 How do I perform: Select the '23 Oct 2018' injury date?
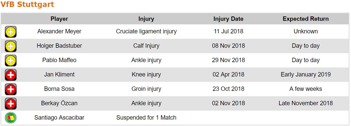coord(228,89)
